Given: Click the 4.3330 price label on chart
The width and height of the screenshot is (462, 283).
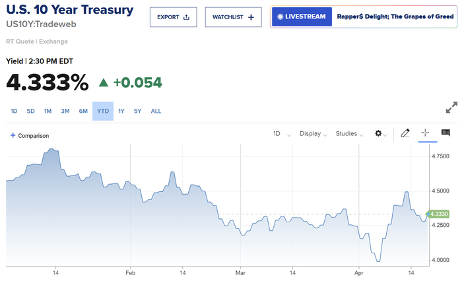Looking at the screenshot, I should [438, 214].
